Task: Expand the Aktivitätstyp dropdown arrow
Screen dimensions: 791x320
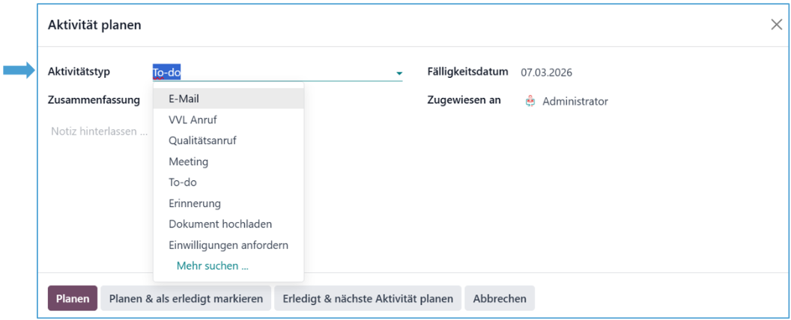Action: pyautogui.click(x=399, y=73)
